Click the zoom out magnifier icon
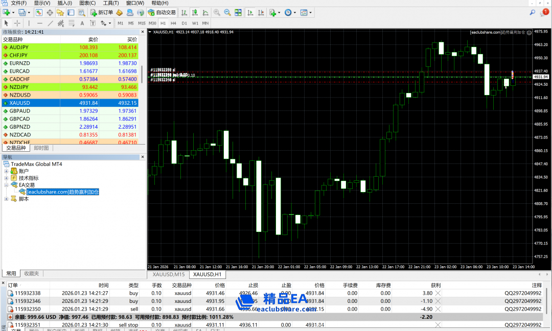 click(x=227, y=12)
